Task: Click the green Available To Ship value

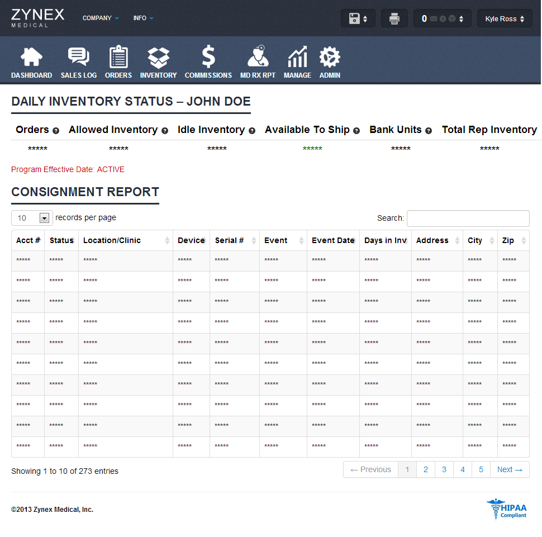Action: pyautogui.click(x=312, y=149)
